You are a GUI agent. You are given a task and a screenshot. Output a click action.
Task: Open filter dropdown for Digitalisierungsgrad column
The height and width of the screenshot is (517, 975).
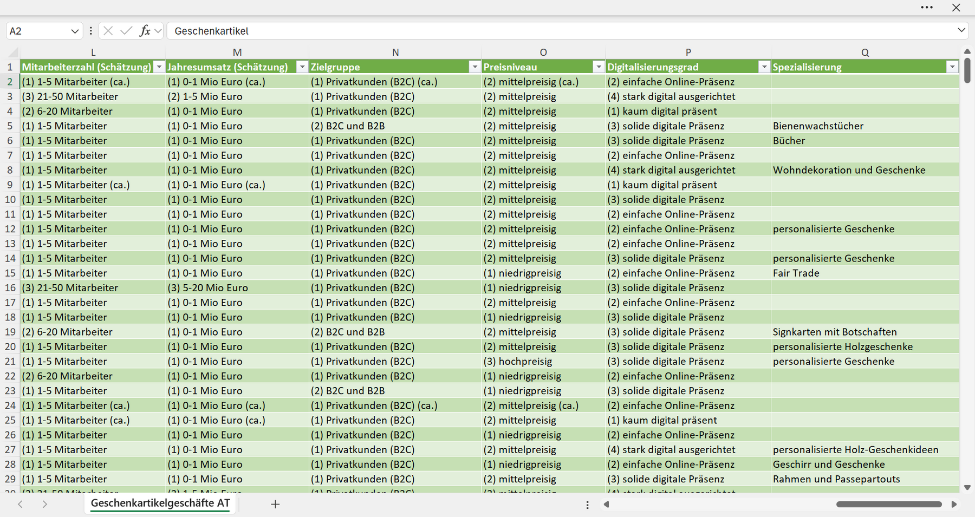[764, 67]
